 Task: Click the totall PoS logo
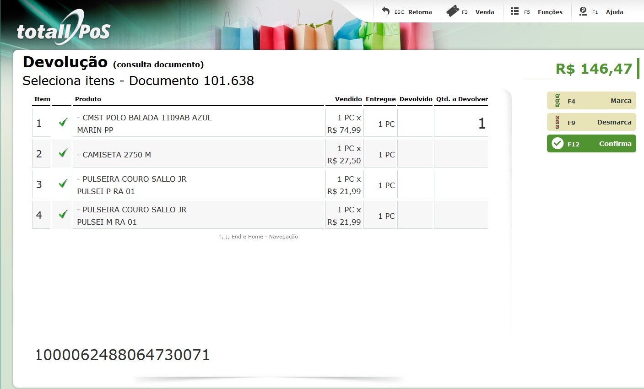click(x=63, y=29)
